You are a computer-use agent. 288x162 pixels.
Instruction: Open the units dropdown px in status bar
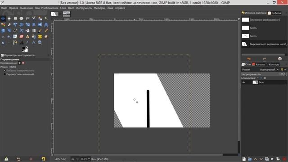(75, 159)
